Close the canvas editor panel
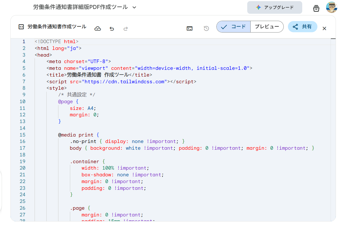The height and width of the screenshot is (231, 339). coord(324,28)
